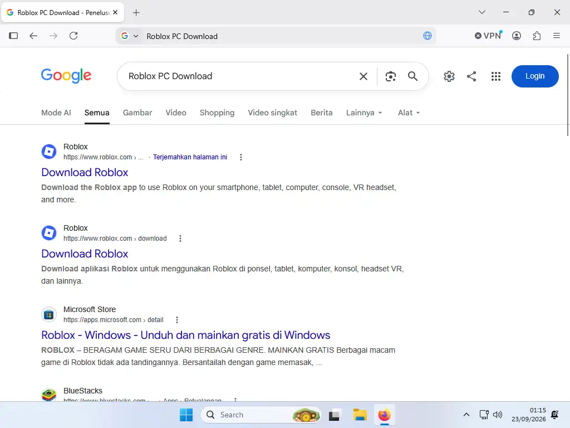Click the share icon next to settings
This screenshot has width=570, height=428.
[471, 76]
